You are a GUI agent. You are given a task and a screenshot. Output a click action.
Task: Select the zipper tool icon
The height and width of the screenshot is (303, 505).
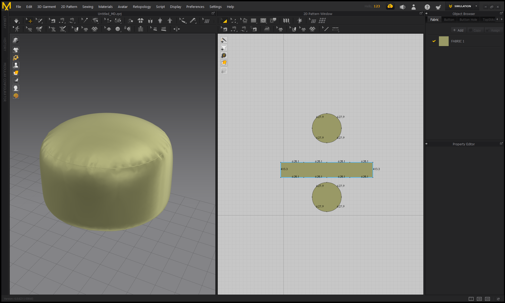click(x=141, y=29)
